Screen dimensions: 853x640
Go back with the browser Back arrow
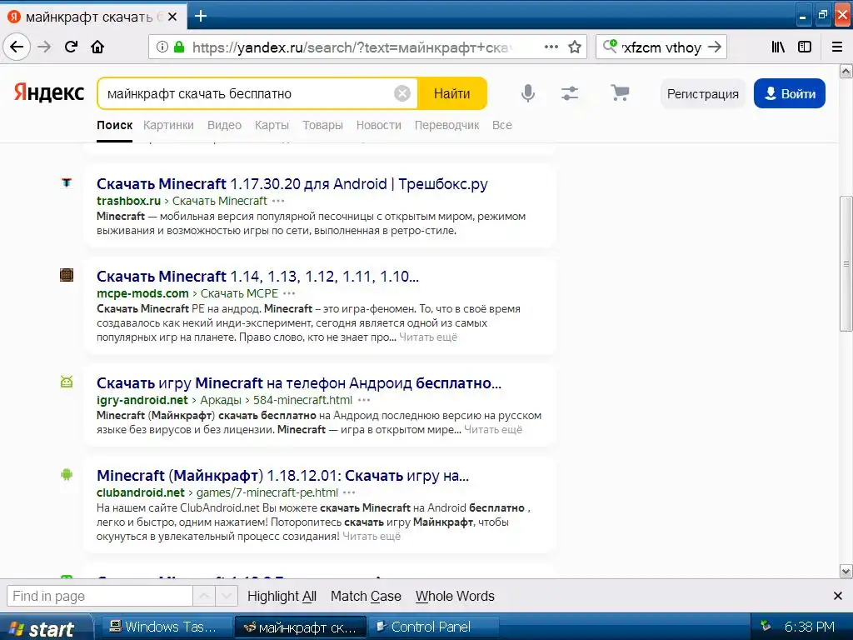click(17, 47)
